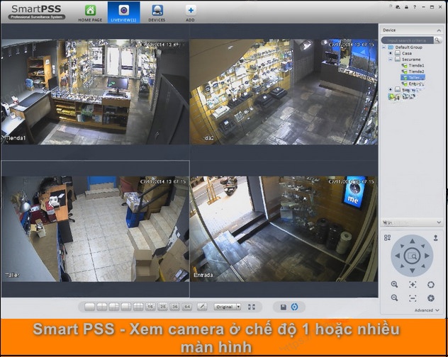Image resolution: width=448 pixels, height=357 pixels.
Task: Start tour with blue circular play icon
Action: pos(294,307)
